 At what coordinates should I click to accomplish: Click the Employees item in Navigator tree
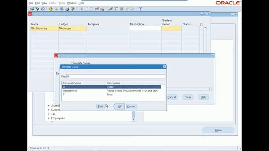(x=58, y=118)
